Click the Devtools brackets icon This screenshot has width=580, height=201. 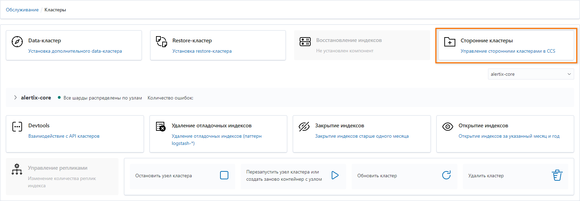17,127
